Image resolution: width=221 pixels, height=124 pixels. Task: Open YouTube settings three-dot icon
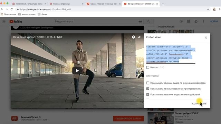point(203,21)
